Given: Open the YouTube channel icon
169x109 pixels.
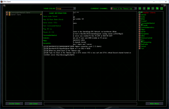Looking at the screenshot, I should pos(148,8).
